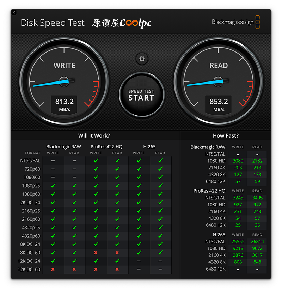Click the 9218 H.265 1080 HD write value

(238, 248)
